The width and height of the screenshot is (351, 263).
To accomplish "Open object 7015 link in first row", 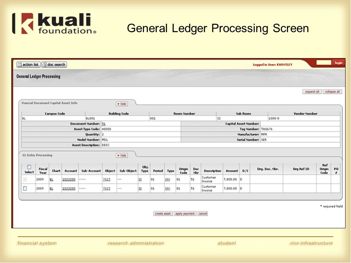I will pyautogui.click(x=106, y=179).
